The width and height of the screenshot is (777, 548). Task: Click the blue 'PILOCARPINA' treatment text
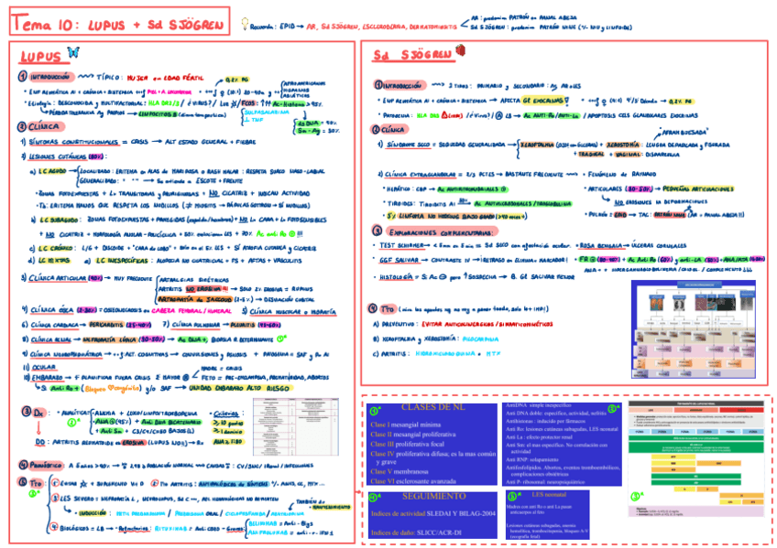(x=481, y=339)
